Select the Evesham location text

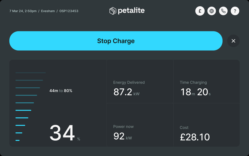pyautogui.click(x=48, y=11)
